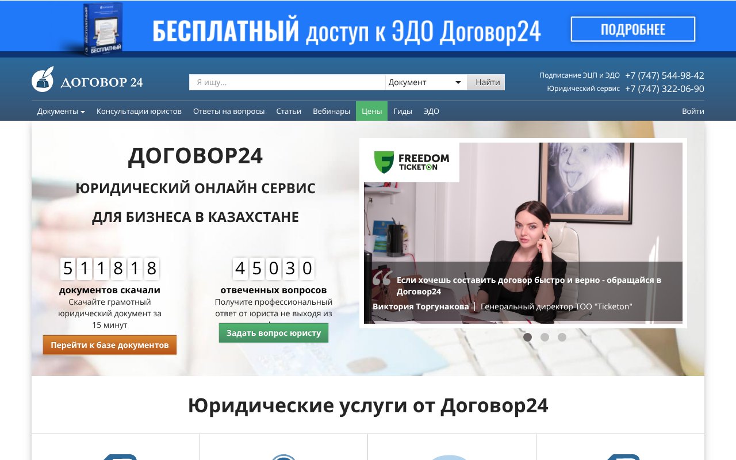Viewport: 736px width, 460px height.
Task: Click the magnifier-style Найти search control
Action: (x=486, y=82)
